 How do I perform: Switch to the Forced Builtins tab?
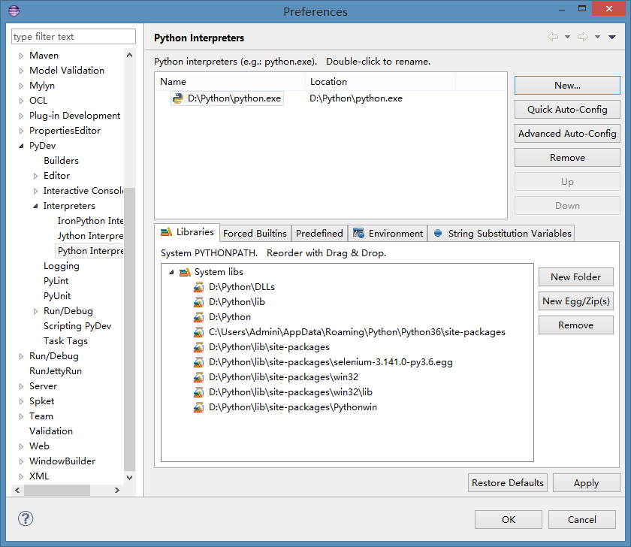pos(255,233)
